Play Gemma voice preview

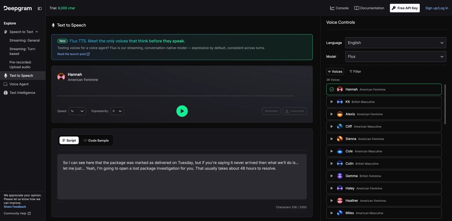[x=332, y=176]
